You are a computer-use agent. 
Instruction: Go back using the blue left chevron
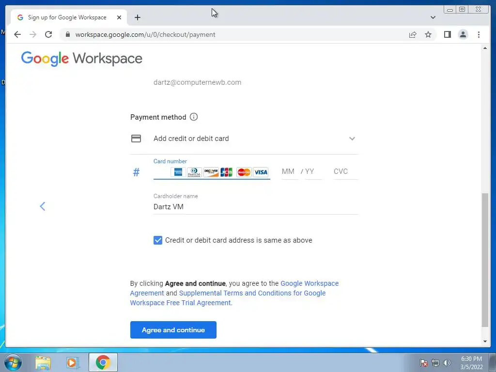tap(43, 206)
